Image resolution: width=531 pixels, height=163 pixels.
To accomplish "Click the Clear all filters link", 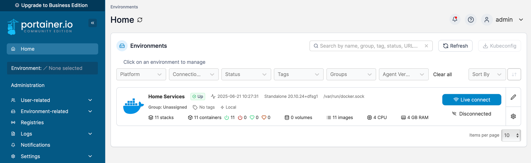I will [x=442, y=74].
